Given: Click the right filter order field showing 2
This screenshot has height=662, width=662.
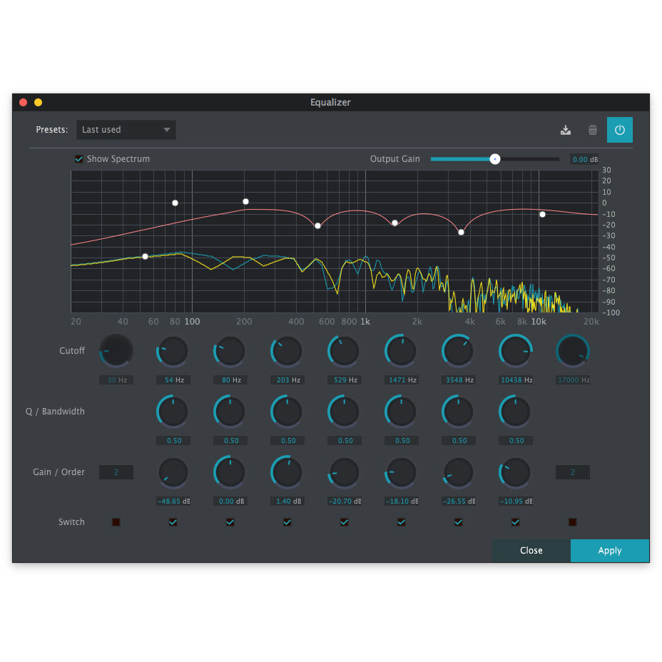Looking at the screenshot, I should pos(572,472).
